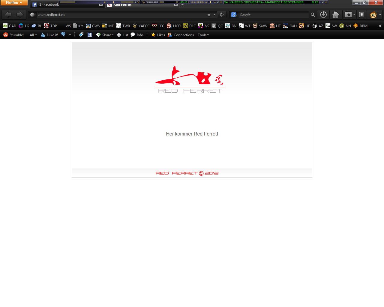Open the YAFGC bookmark
This screenshot has height=307, width=384.
pyautogui.click(x=141, y=26)
